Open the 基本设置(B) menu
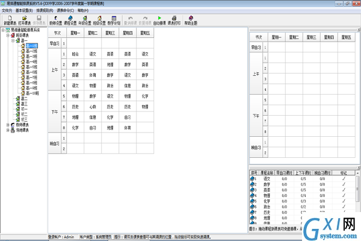This screenshot has height=241, width=361. 24,10
